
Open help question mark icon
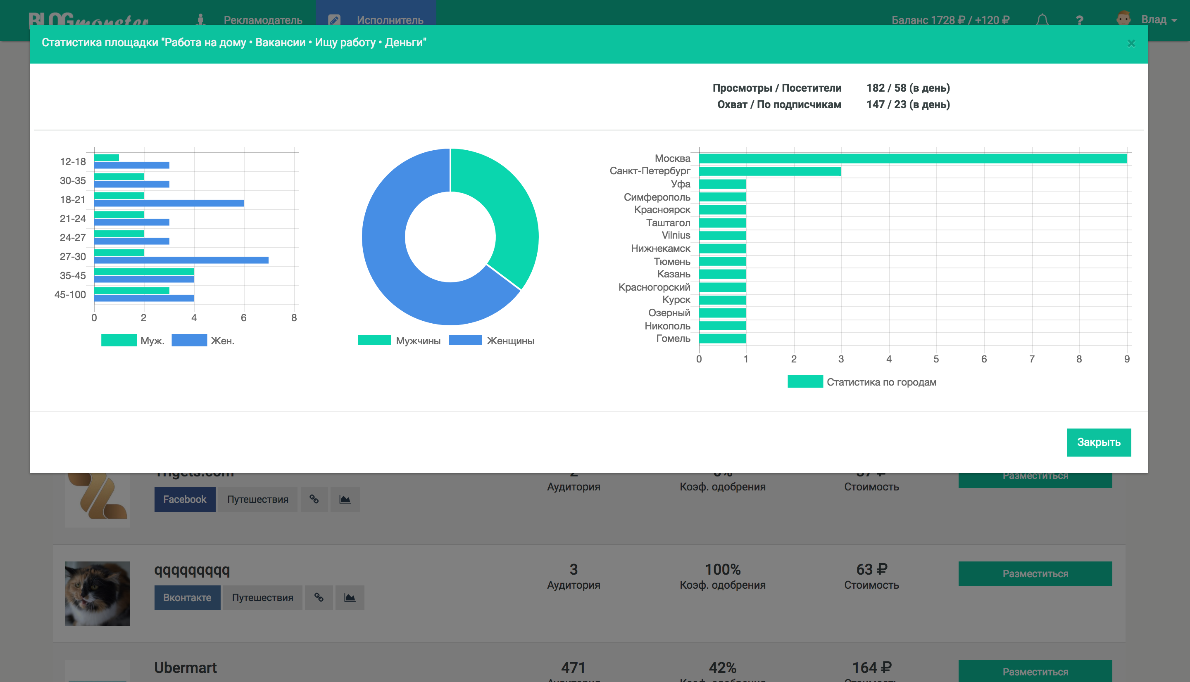(1079, 20)
